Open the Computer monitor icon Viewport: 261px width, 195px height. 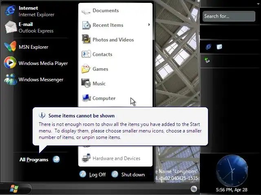pyautogui.click(x=86, y=98)
